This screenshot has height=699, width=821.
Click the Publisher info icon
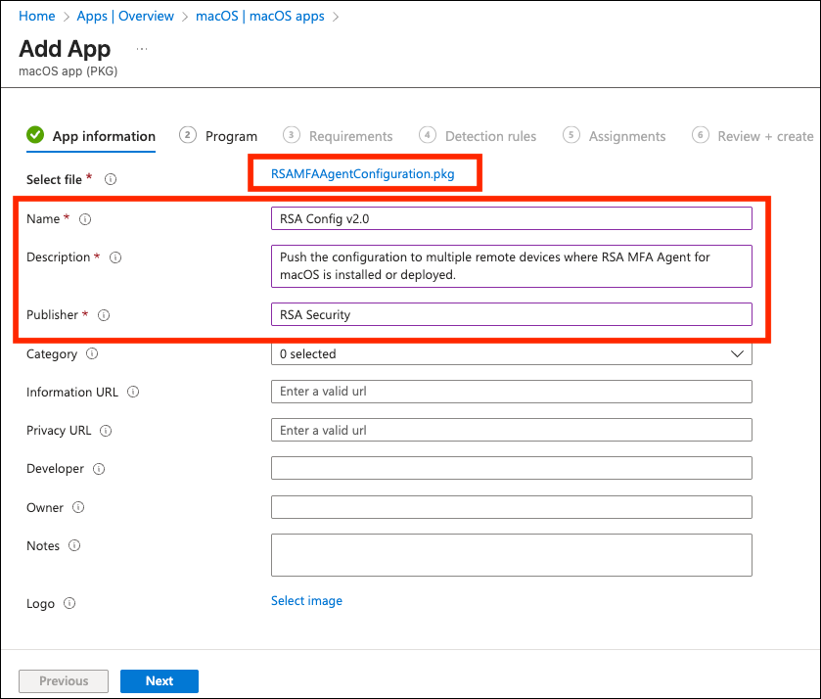pyautogui.click(x=104, y=315)
